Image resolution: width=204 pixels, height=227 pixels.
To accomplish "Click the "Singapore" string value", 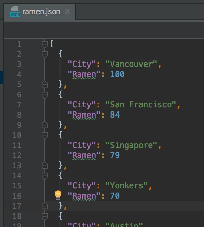I will pos(131,145).
